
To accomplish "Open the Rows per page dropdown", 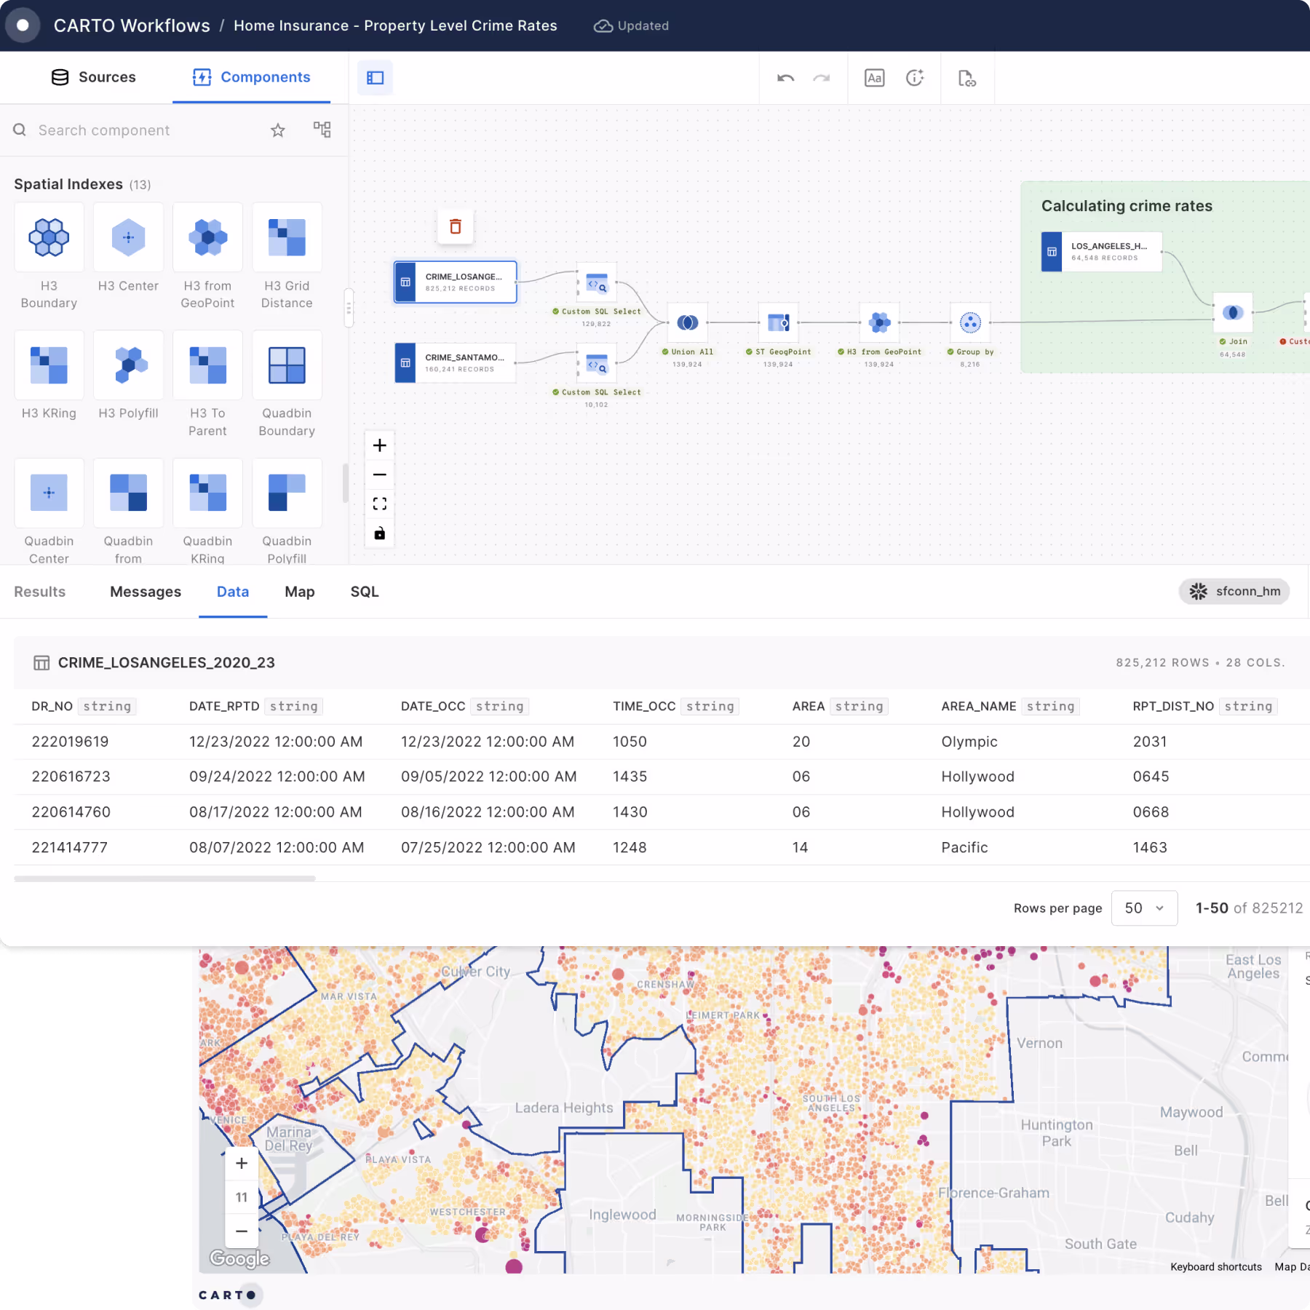I will pos(1144,908).
